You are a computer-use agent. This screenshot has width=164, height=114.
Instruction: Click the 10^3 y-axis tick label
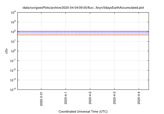click(13, 22)
